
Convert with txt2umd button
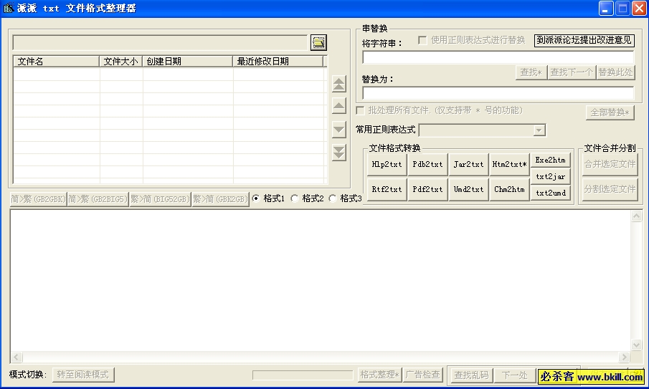(x=551, y=193)
